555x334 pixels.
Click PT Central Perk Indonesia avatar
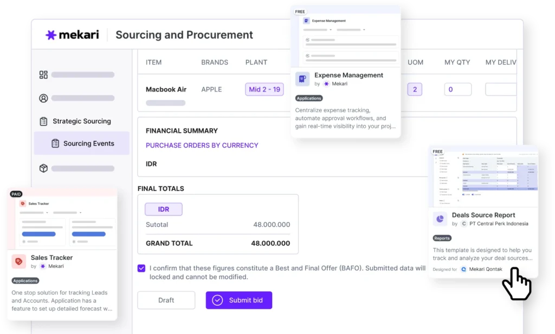[464, 224]
